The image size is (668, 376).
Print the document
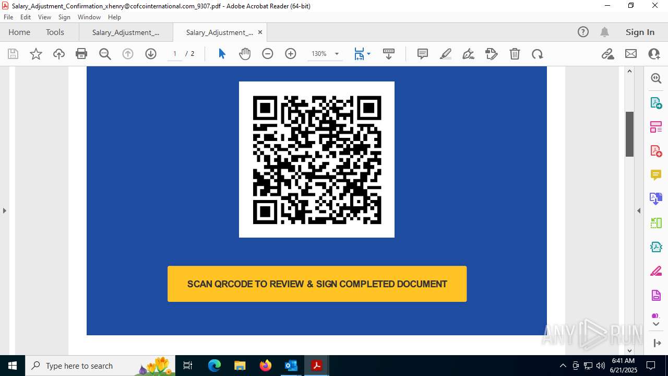pyautogui.click(x=81, y=54)
